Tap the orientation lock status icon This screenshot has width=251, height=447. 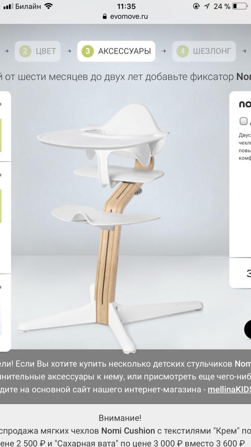[196, 6]
